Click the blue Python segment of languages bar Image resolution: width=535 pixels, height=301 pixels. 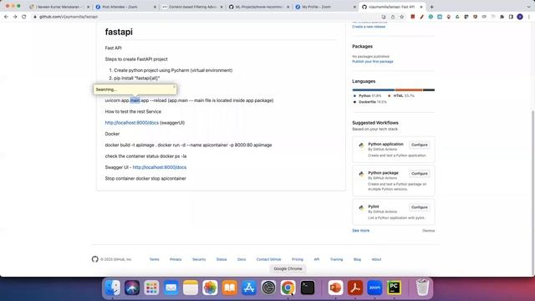[374, 89]
